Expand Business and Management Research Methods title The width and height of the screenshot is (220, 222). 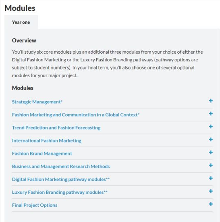(61, 166)
